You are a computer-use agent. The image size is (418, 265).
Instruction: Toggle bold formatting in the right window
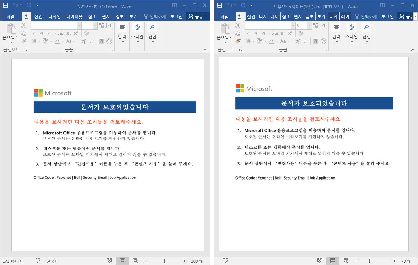pyautogui.click(x=248, y=33)
